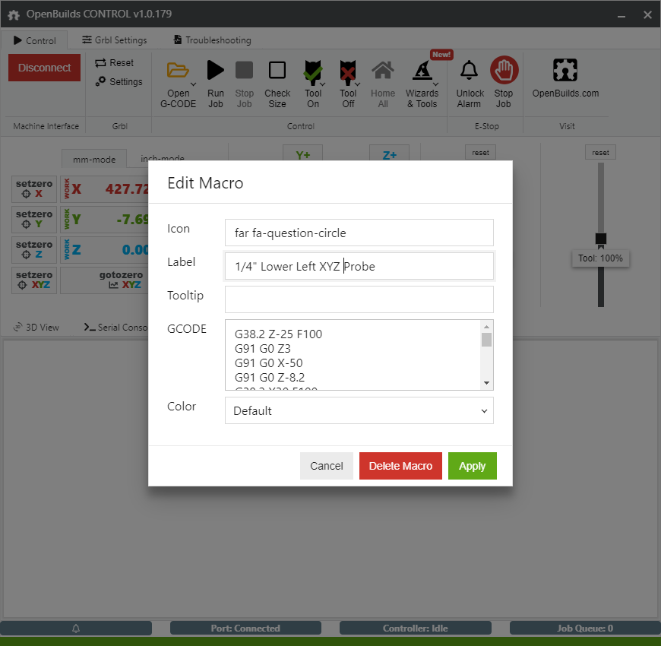
Task: Click the Disconnect button
Action: point(44,68)
